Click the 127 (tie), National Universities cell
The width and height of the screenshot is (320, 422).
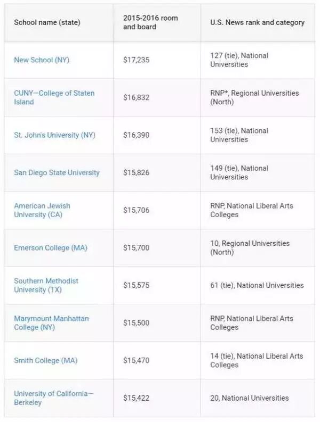coord(239,60)
